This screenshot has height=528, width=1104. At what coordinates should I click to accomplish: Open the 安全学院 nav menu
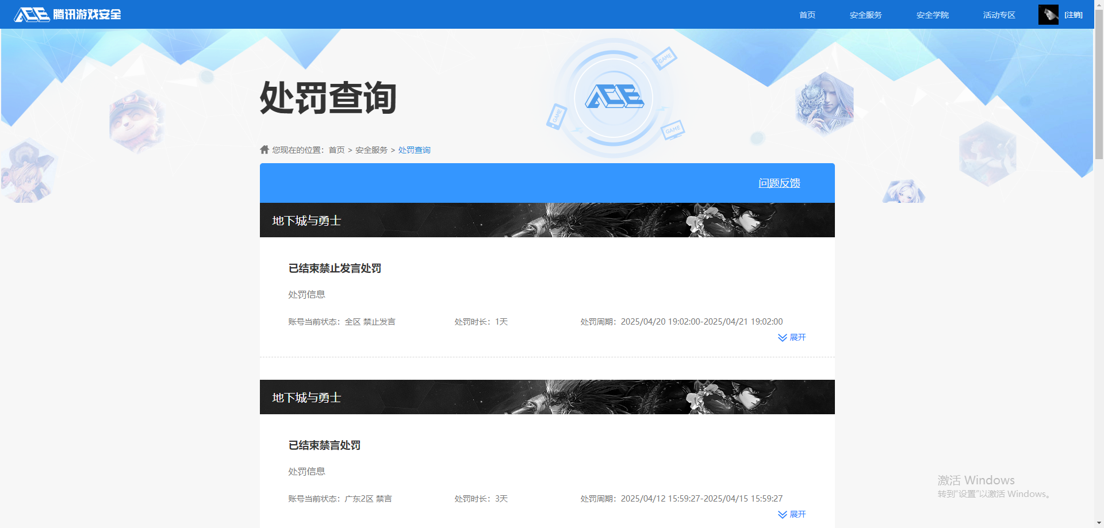click(x=933, y=15)
